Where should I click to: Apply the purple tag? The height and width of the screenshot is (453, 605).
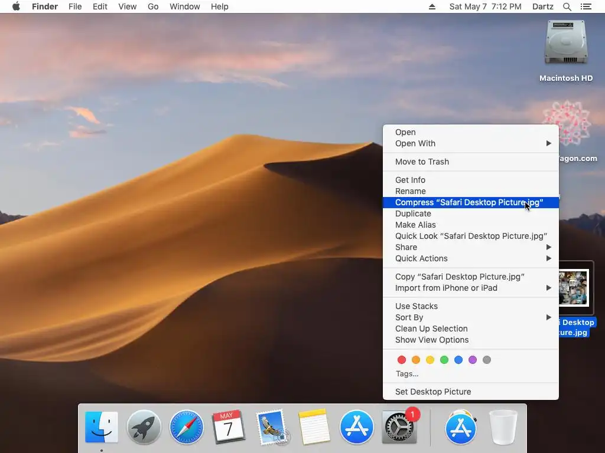point(472,360)
